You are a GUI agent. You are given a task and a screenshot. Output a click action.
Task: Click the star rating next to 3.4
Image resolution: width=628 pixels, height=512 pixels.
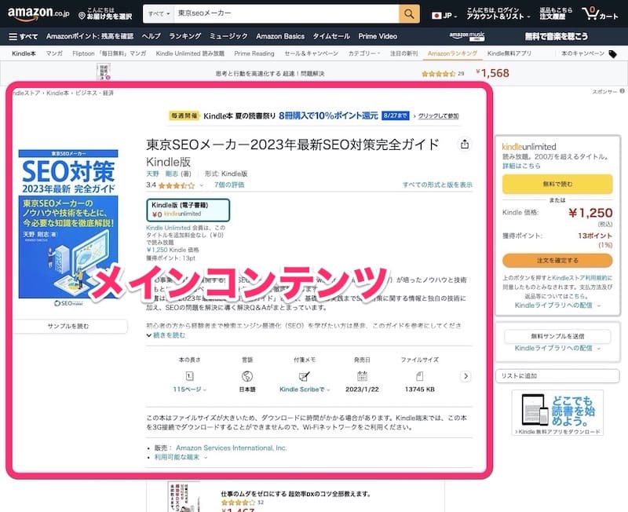177,186
